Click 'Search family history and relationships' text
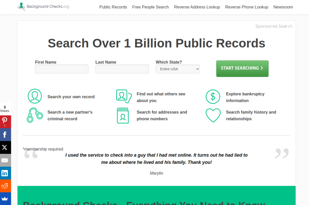 251,115
